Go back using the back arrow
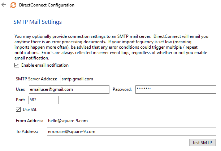 (x=4, y=5)
